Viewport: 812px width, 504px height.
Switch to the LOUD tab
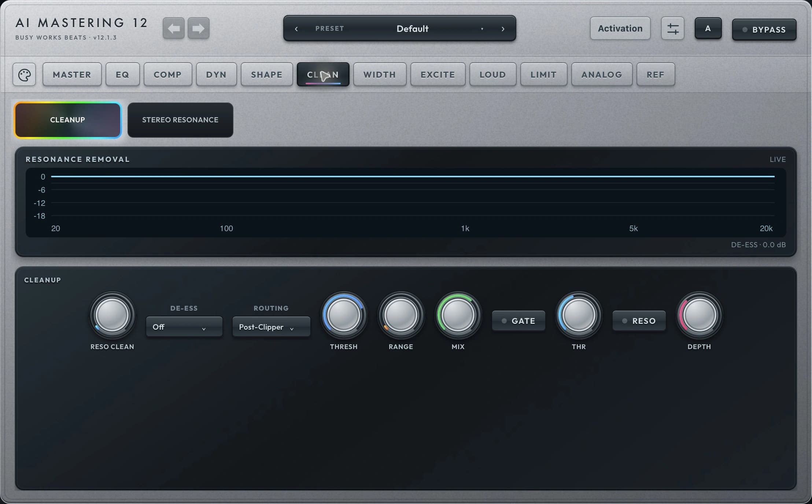coord(493,75)
